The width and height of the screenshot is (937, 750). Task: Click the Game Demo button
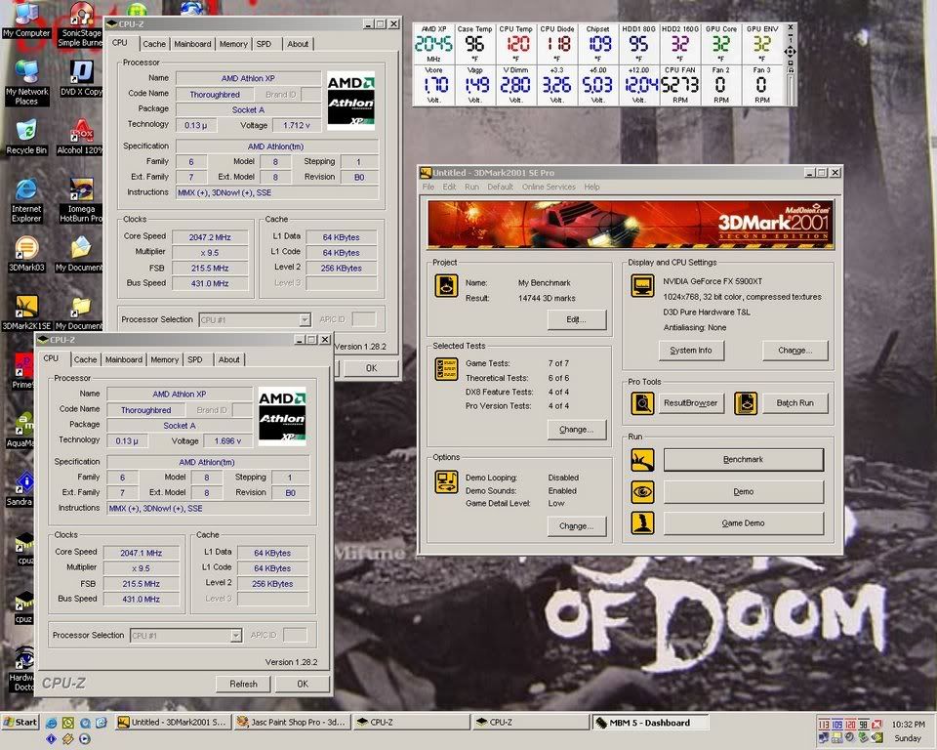click(744, 523)
